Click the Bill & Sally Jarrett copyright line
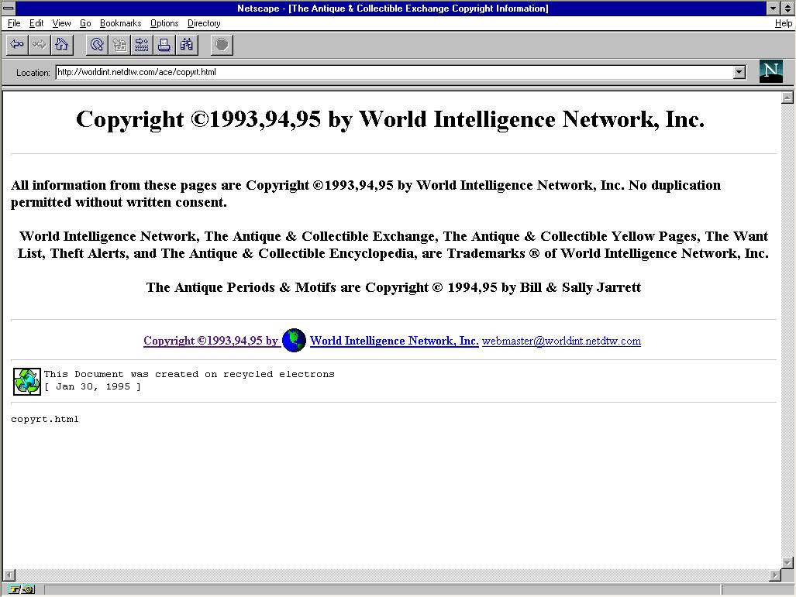 [394, 287]
